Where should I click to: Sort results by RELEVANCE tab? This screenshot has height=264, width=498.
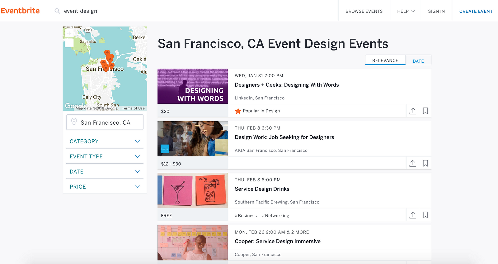pyautogui.click(x=385, y=60)
